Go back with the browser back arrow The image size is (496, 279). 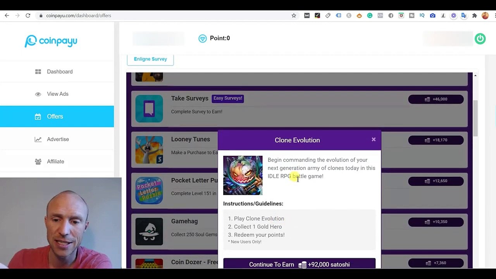pos(7,15)
